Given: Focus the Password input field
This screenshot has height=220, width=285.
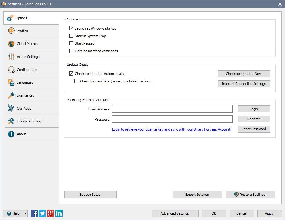Looking at the screenshot, I should tap(172, 119).
